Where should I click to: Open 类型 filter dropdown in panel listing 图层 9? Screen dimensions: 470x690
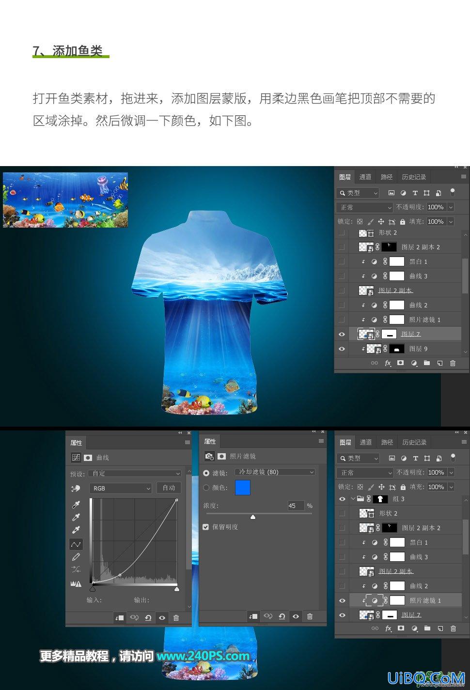click(x=358, y=193)
